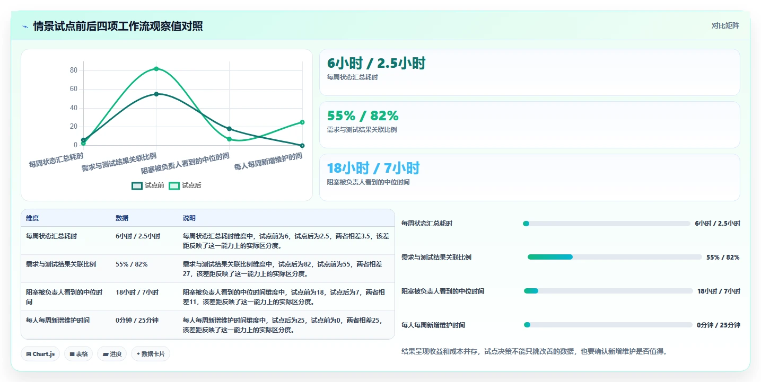The image size is (761, 382).
Task: Click the title 情景试点前后四项工作流观察值对照
Action: tap(118, 26)
